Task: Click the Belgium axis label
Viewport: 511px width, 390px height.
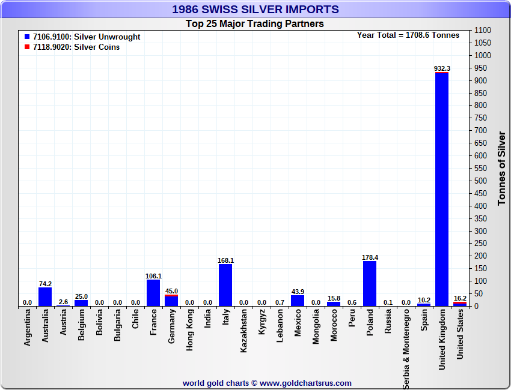Action: (x=81, y=325)
